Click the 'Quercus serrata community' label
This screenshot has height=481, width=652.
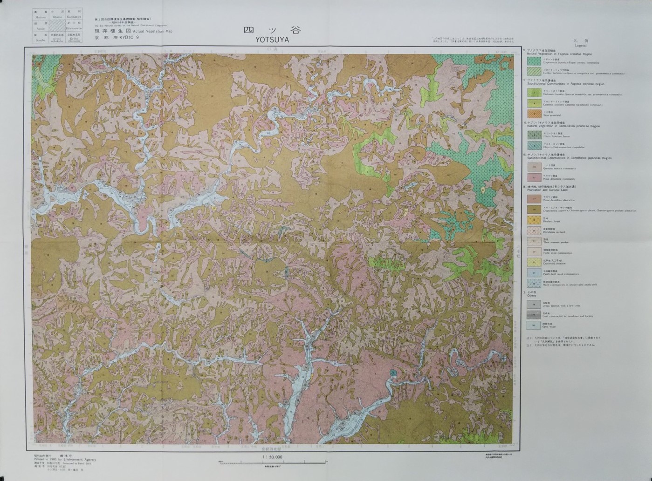pyautogui.click(x=559, y=169)
